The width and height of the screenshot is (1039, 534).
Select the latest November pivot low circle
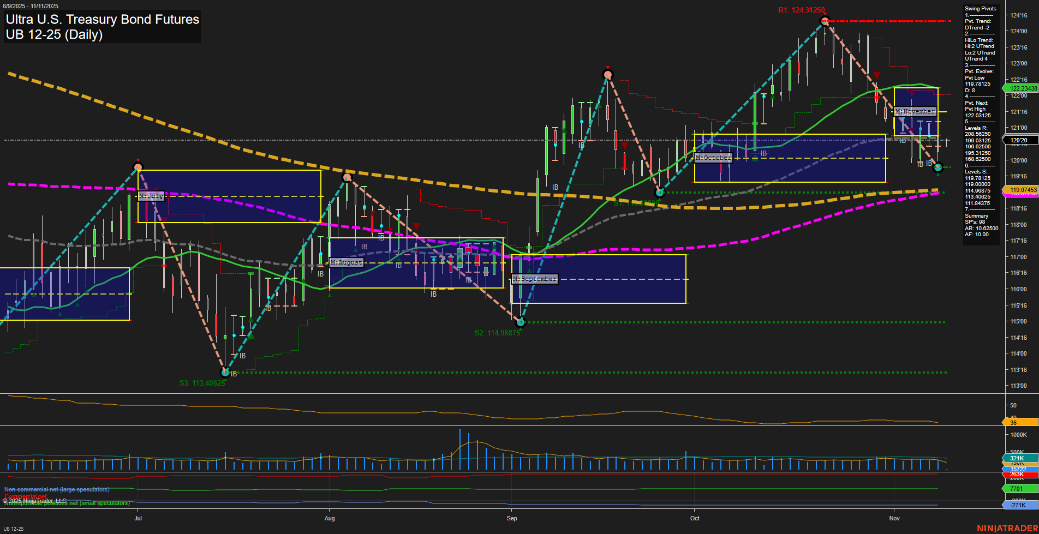coord(938,167)
